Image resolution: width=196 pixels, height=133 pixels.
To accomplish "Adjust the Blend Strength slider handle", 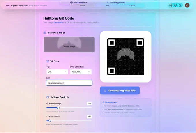I will coord(58,108).
